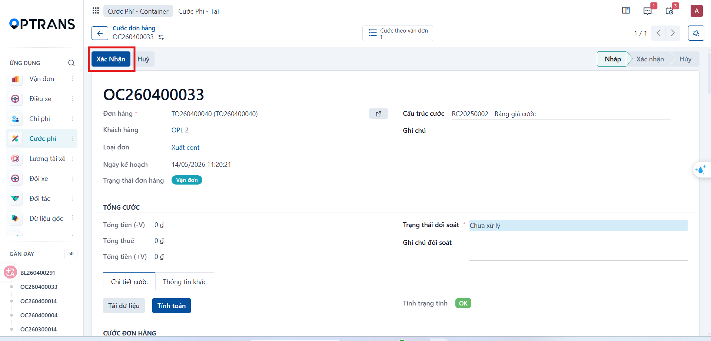711x341 pixels.
Task: Open the Chi phí app
Action: [x=40, y=119]
